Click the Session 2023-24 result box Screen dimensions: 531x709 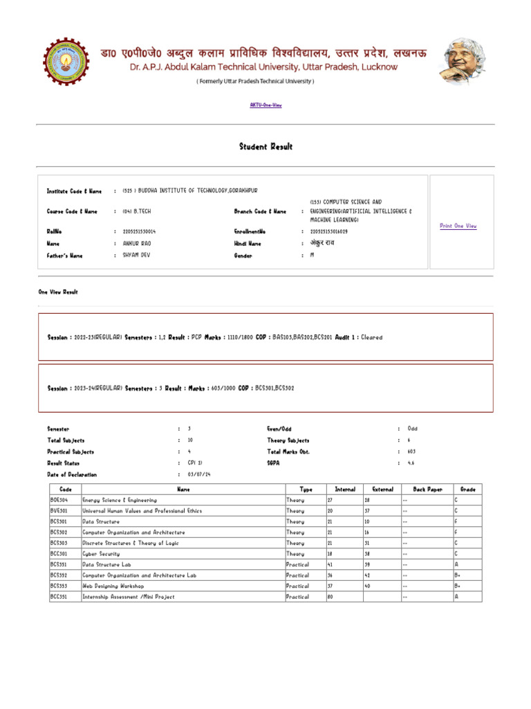265,388
